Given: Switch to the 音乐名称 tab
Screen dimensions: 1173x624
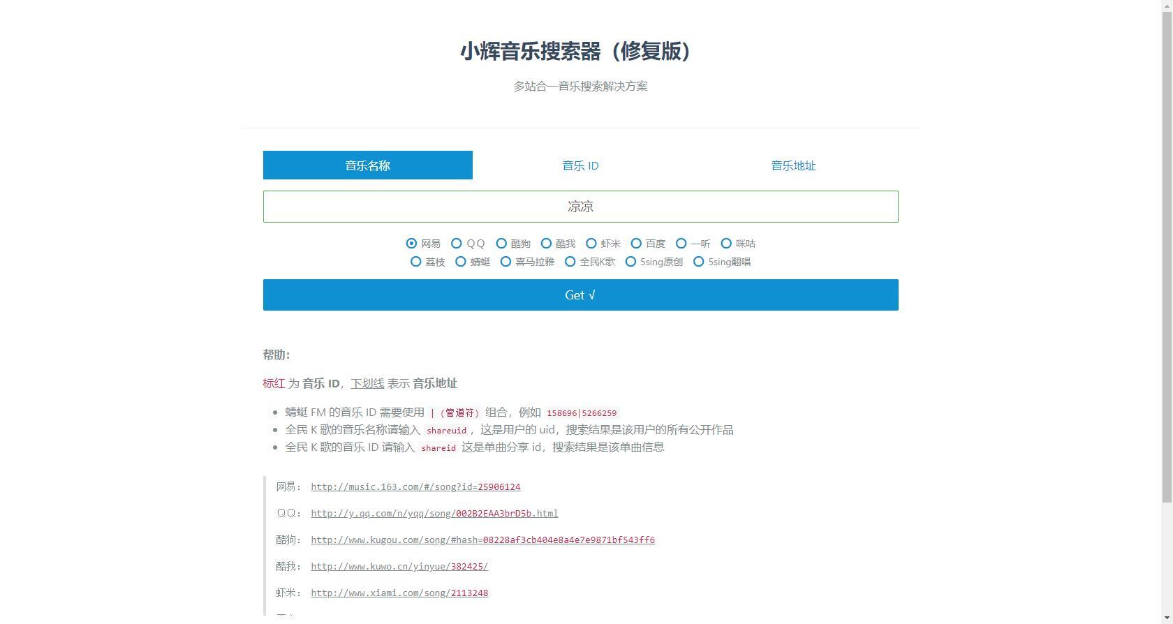Looking at the screenshot, I should pyautogui.click(x=367, y=165).
